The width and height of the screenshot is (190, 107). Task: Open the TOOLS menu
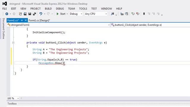coord(83,9)
